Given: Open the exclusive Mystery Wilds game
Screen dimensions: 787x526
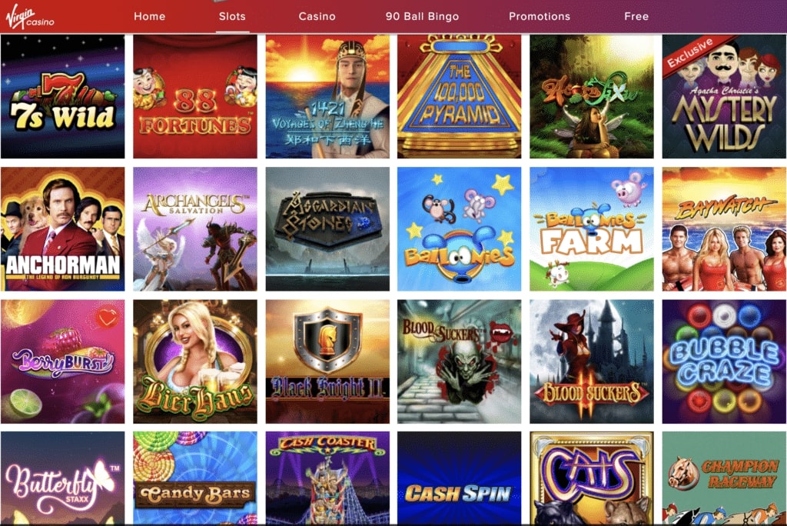Looking at the screenshot, I should click(724, 96).
